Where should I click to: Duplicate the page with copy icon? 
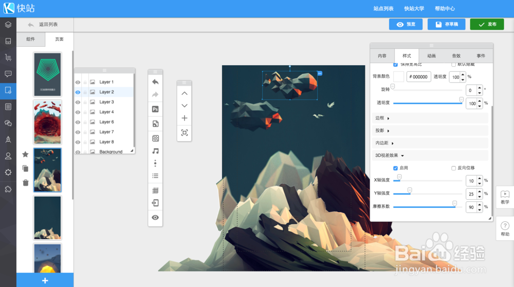tap(25, 168)
